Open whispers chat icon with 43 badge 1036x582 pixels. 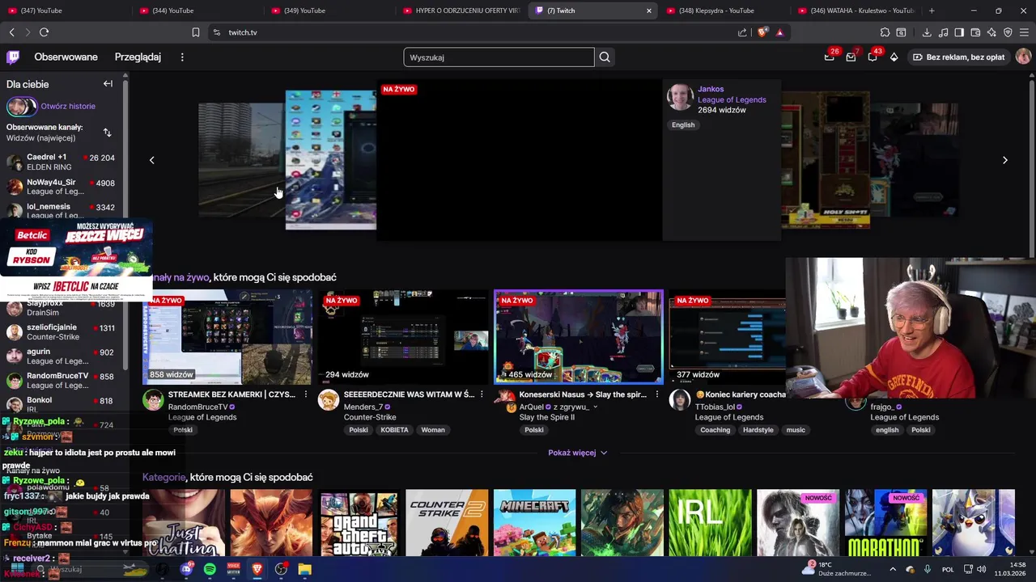coord(873,57)
